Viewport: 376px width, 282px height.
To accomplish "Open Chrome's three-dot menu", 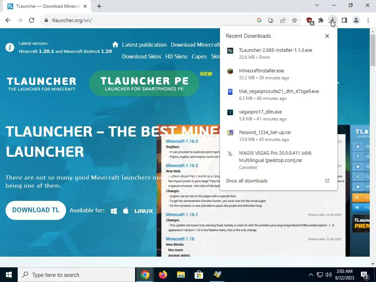I will click(368, 21).
